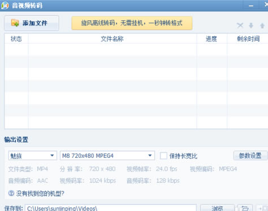Screen dimensions: 268x211
Task: Click the 没有找到您的机型? link
Action: pos(40,193)
